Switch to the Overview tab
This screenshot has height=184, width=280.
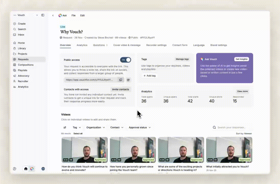(65, 45)
